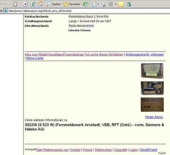Expand the Mail icon dropdown arrow

point(98,4)
